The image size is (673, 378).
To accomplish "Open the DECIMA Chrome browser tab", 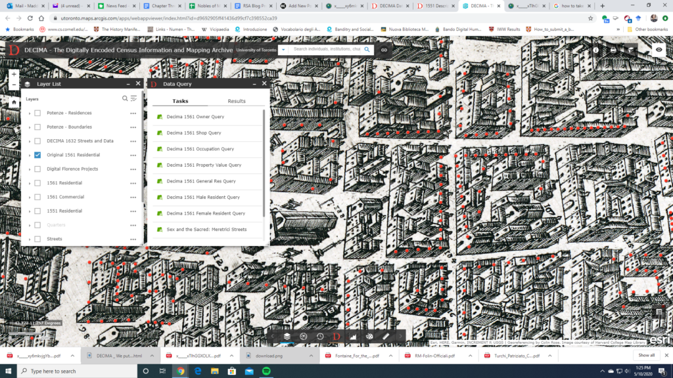I will (x=479, y=6).
